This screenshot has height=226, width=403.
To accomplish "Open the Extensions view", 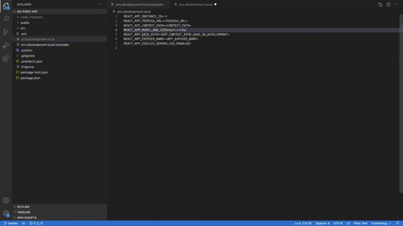I will (x=6, y=58).
